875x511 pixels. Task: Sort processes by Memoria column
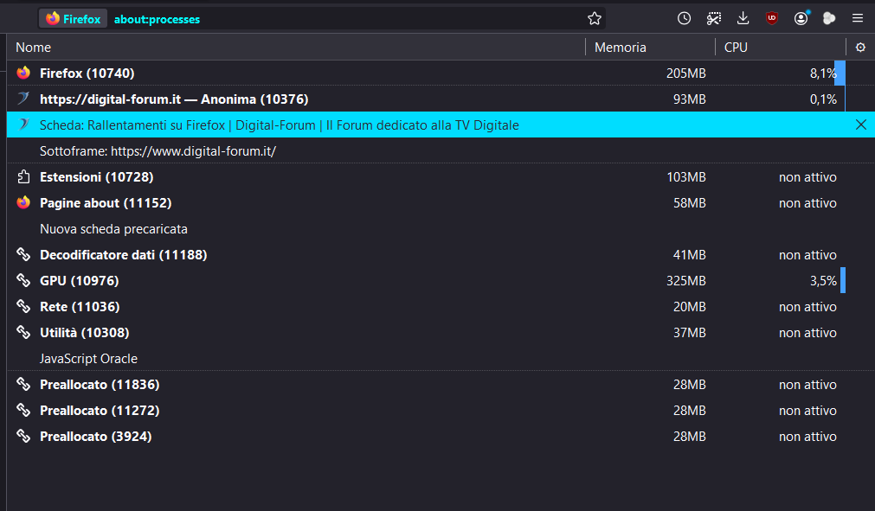click(x=650, y=48)
